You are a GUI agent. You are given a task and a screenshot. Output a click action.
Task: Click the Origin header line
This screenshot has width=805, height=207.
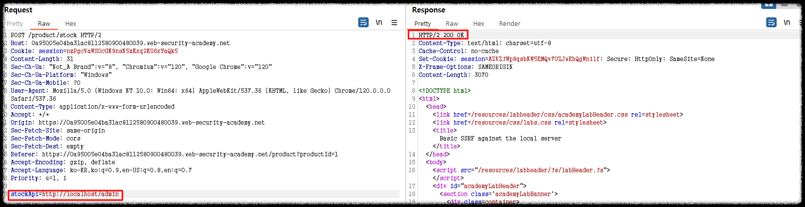pyautogui.click(x=138, y=123)
